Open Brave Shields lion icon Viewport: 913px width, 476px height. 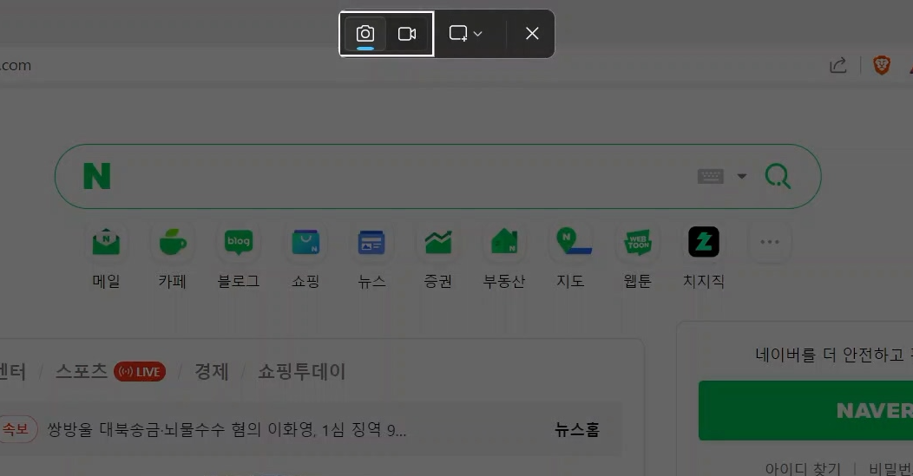(882, 65)
